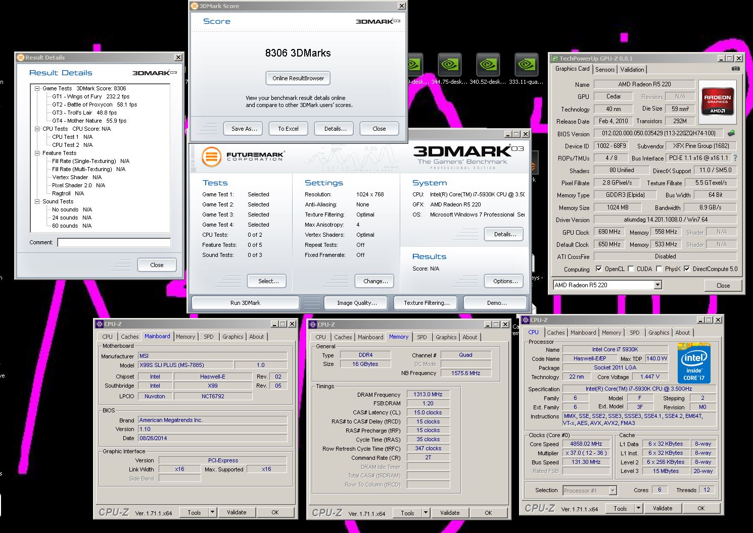
Task: Click the Run 3DMark button
Action: tap(245, 303)
